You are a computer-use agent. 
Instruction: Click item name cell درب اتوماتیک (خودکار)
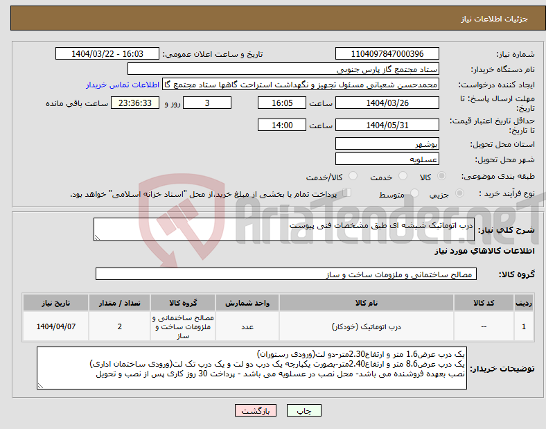pyautogui.click(x=367, y=326)
